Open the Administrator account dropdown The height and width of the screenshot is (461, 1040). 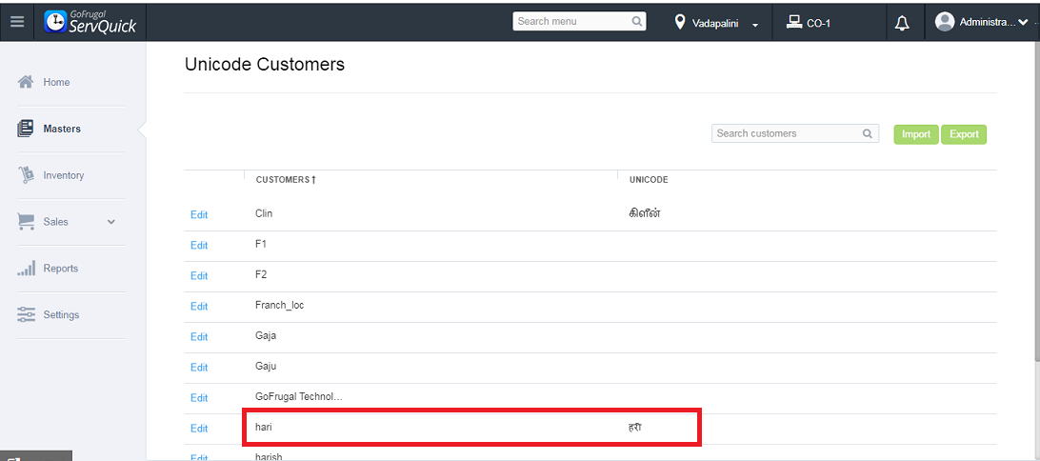[x=1023, y=23]
